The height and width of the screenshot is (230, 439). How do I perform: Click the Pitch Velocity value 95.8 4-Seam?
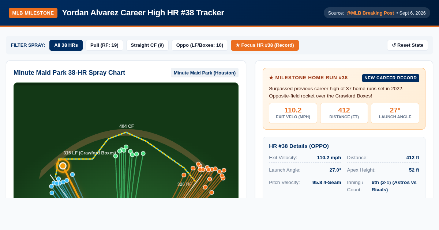327,183
